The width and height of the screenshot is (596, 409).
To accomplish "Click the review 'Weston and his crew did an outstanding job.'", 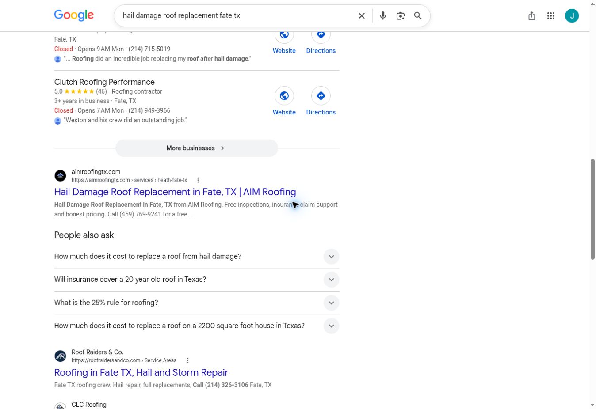I will click(x=126, y=120).
